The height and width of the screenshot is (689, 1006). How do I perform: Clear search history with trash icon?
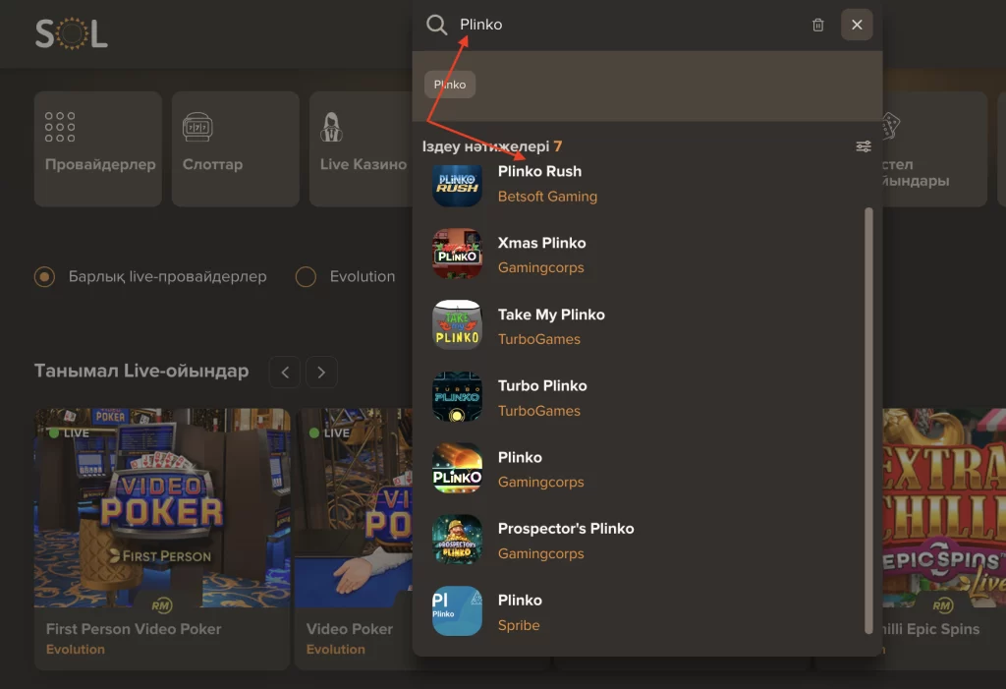[818, 25]
